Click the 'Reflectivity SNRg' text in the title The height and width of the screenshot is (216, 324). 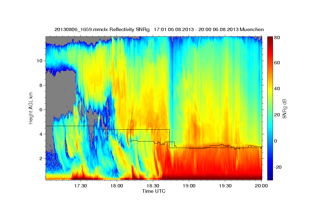point(129,29)
